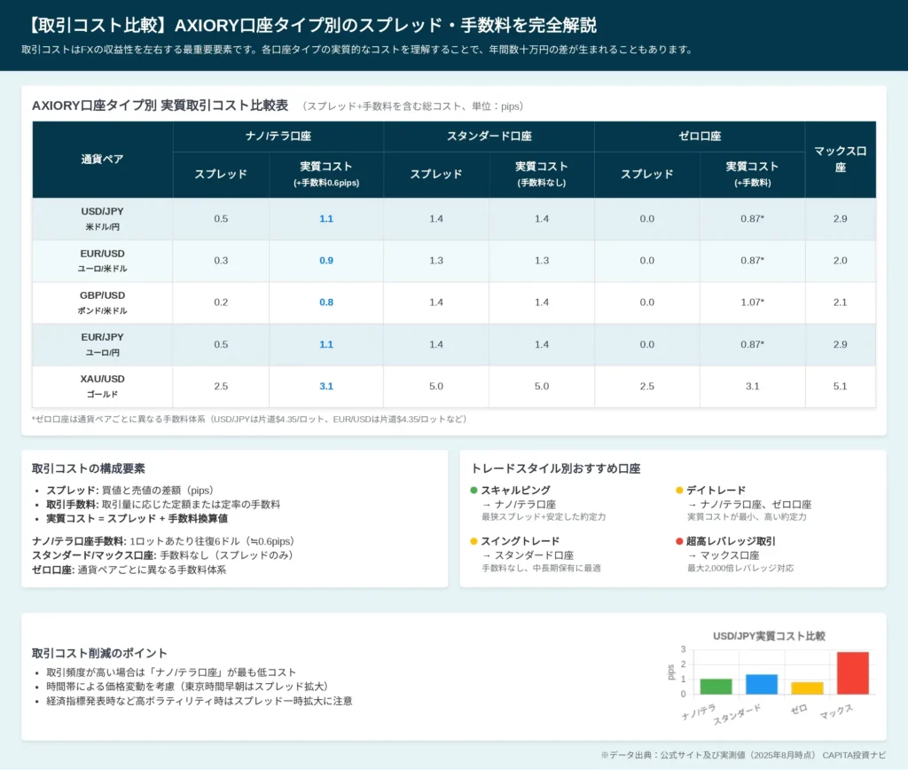Select the 実質コスト (手数料なし) sub-header

[x=542, y=175]
